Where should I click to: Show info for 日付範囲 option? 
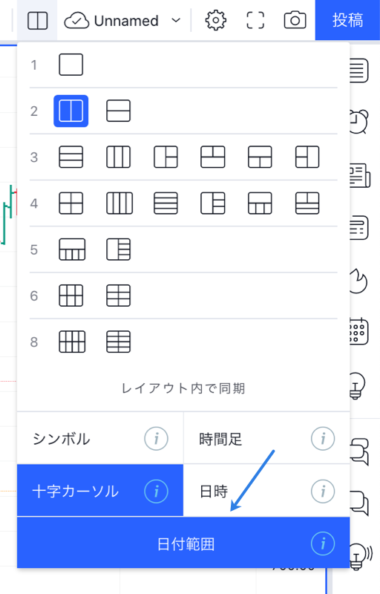pyautogui.click(x=323, y=544)
